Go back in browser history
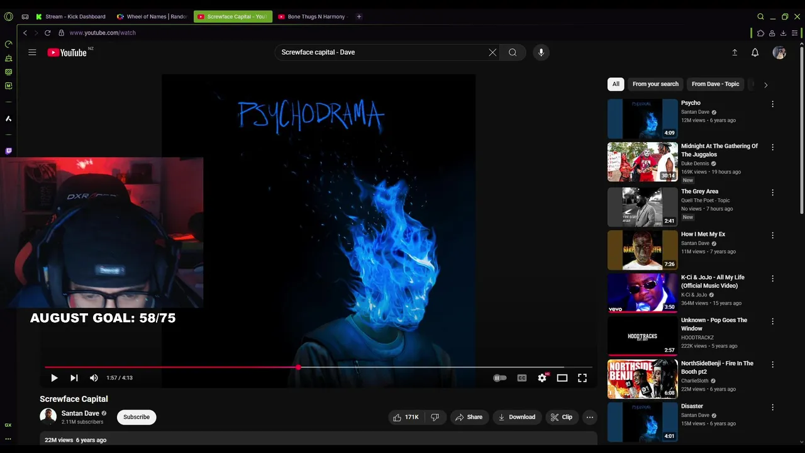805x453 pixels. [25, 33]
